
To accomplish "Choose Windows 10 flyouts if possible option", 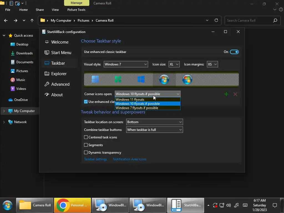I will [148, 104].
